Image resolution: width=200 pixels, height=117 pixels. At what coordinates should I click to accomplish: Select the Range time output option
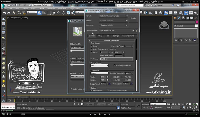(91, 52)
